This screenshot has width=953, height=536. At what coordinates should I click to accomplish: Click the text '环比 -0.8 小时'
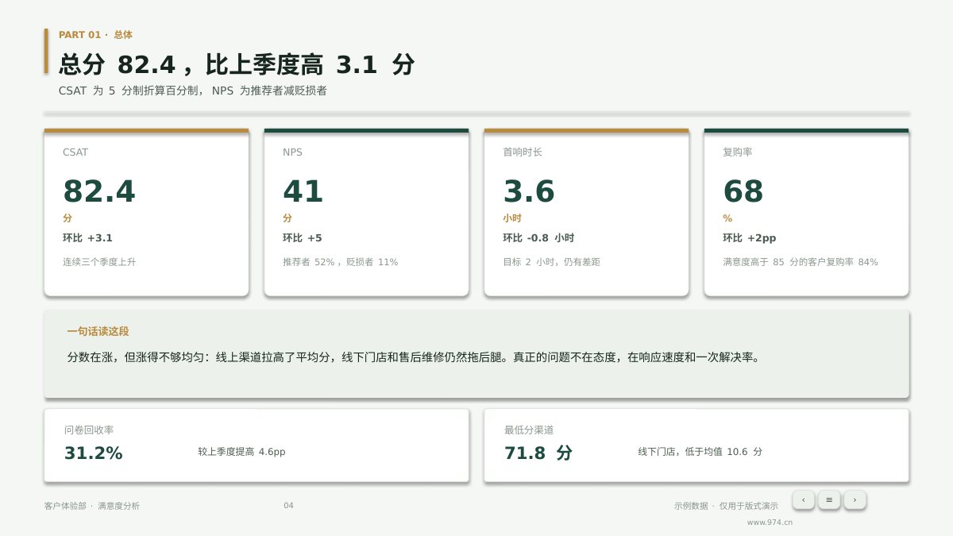(538, 237)
